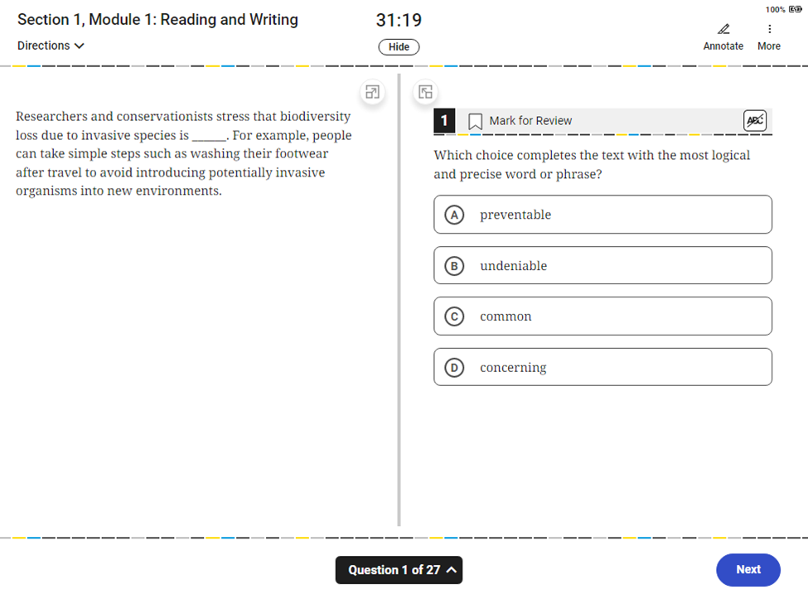Click Next to advance to the next question
Image resolution: width=808 pixels, height=599 pixels.
[x=748, y=569]
